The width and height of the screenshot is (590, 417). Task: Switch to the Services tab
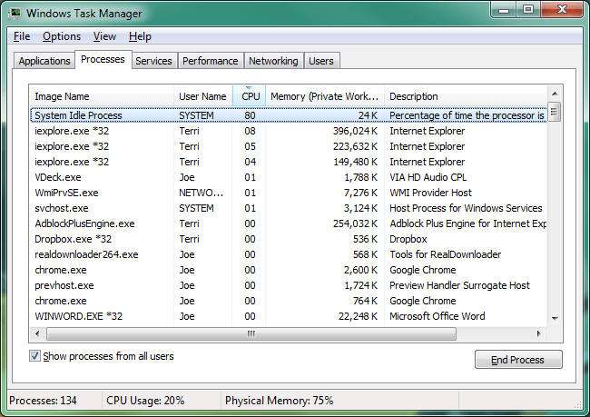point(154,61)
